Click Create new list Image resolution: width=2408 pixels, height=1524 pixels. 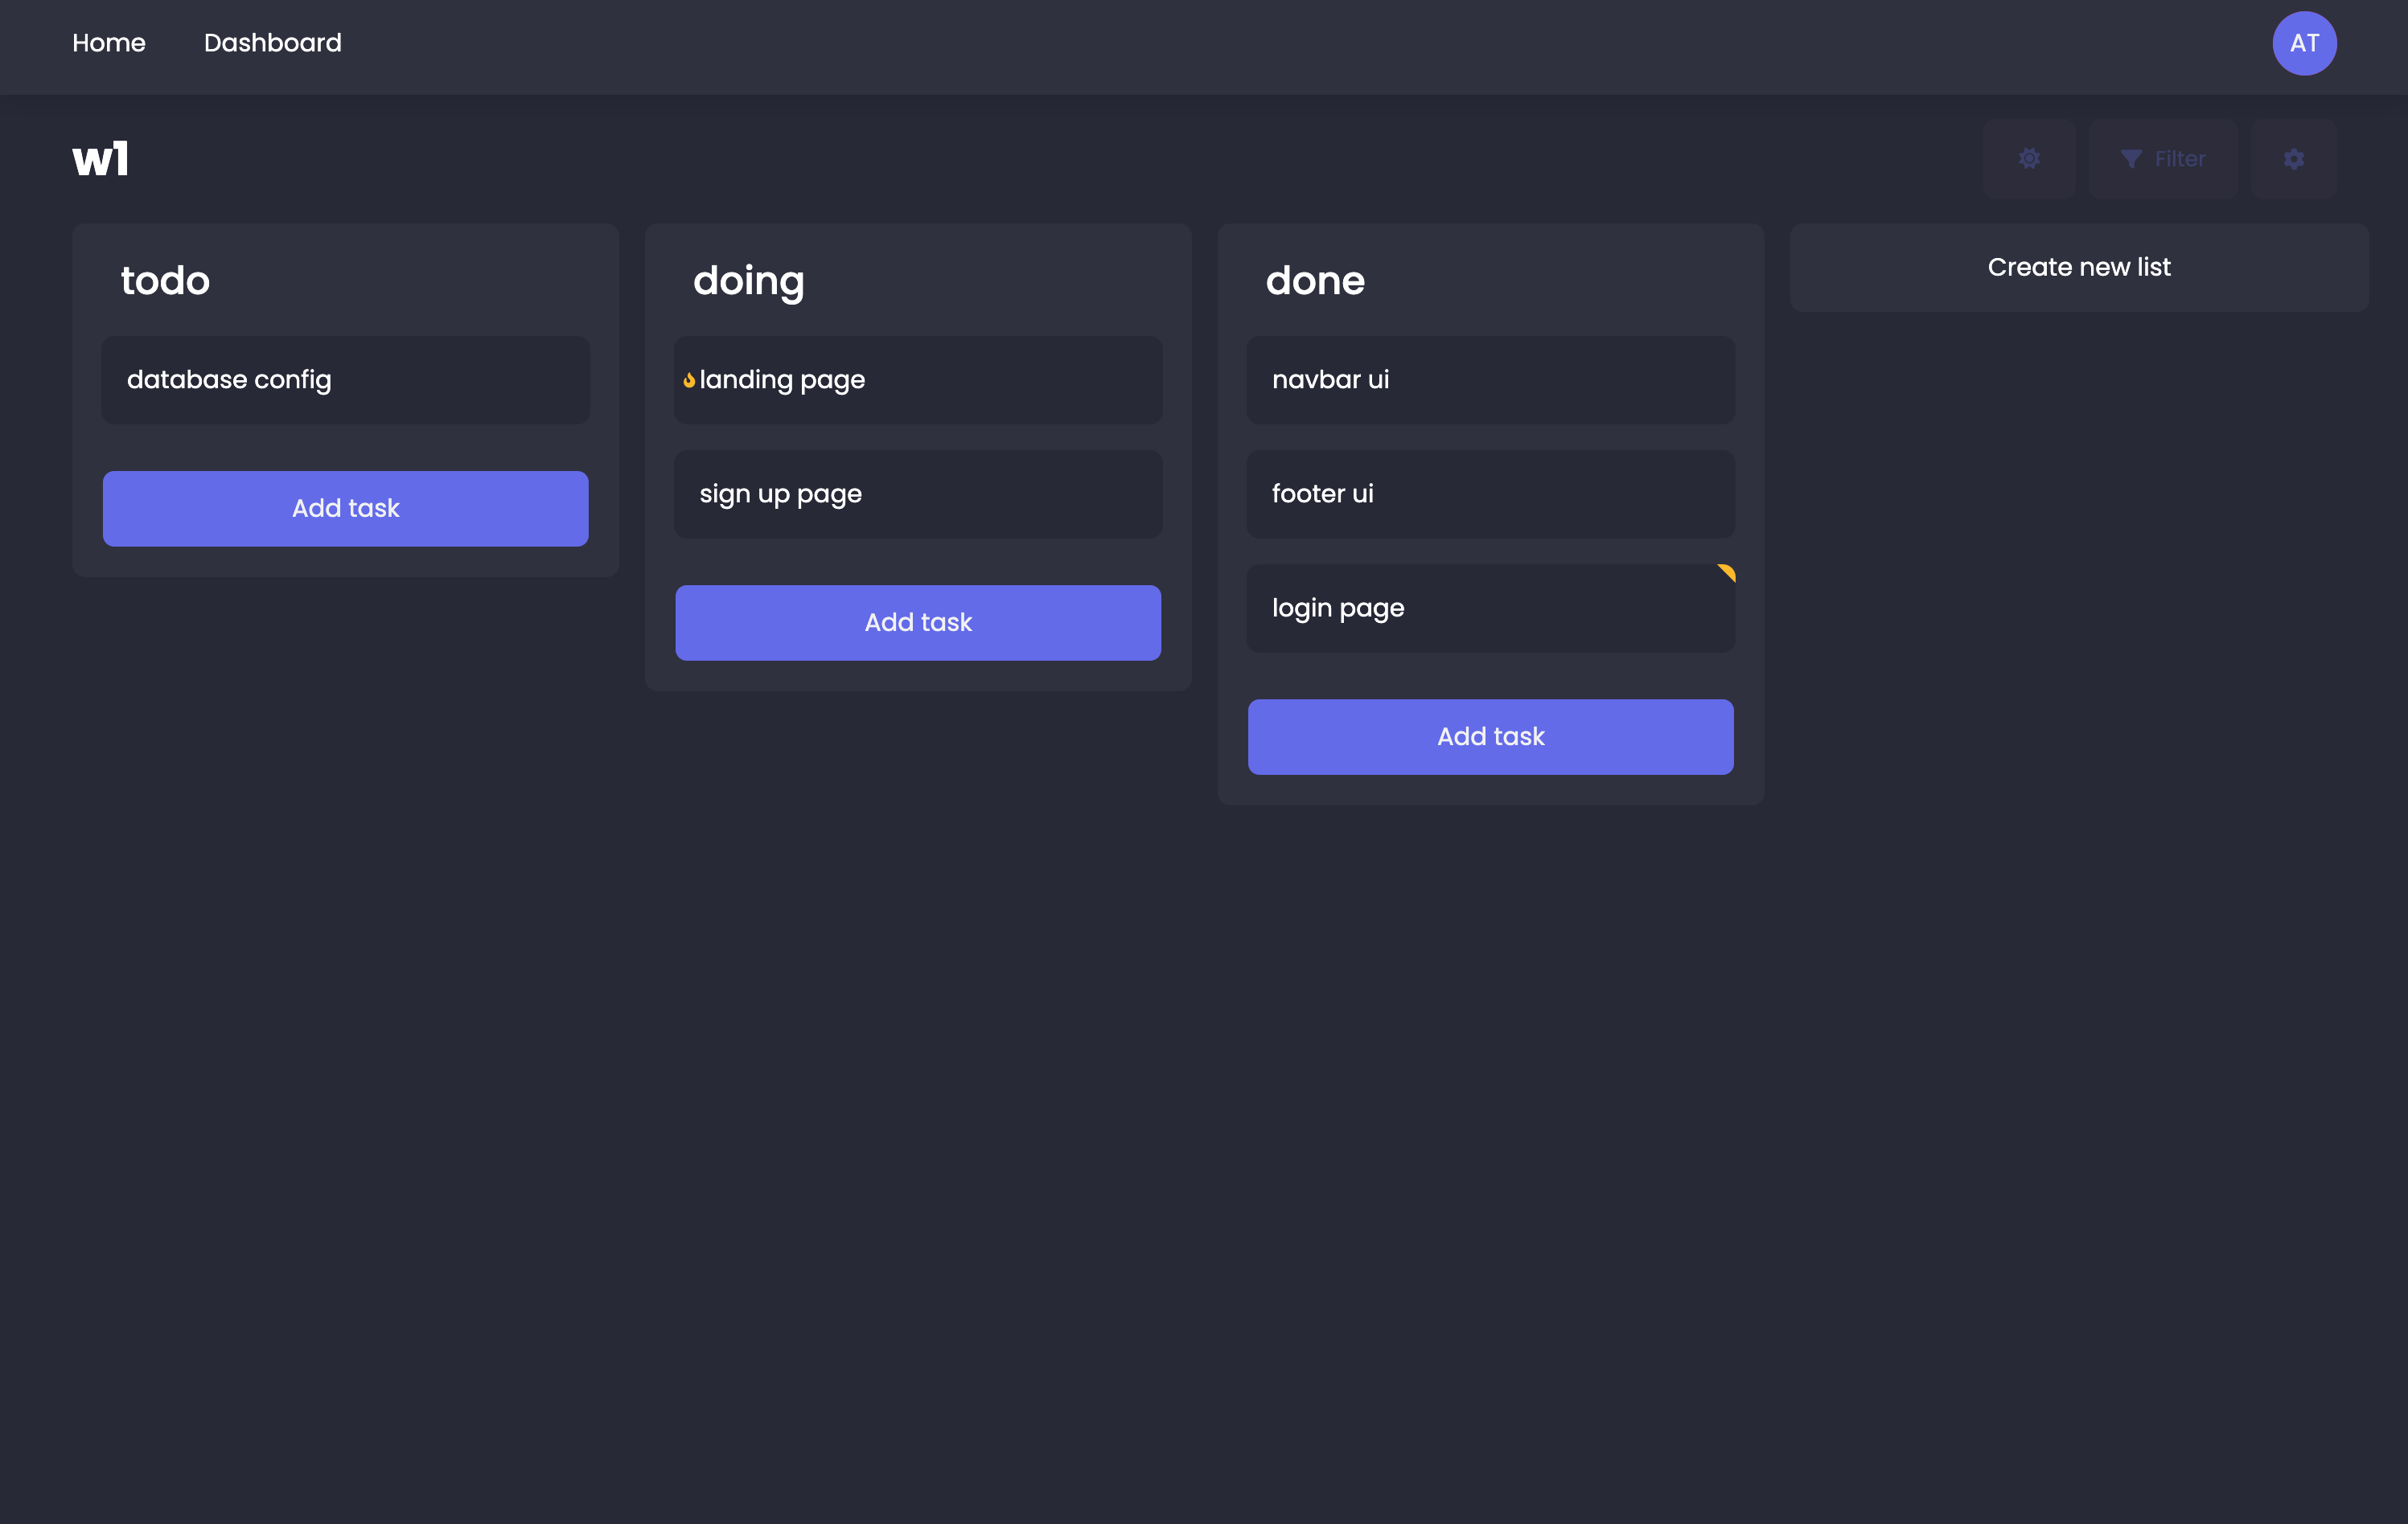click(2078, 267)
